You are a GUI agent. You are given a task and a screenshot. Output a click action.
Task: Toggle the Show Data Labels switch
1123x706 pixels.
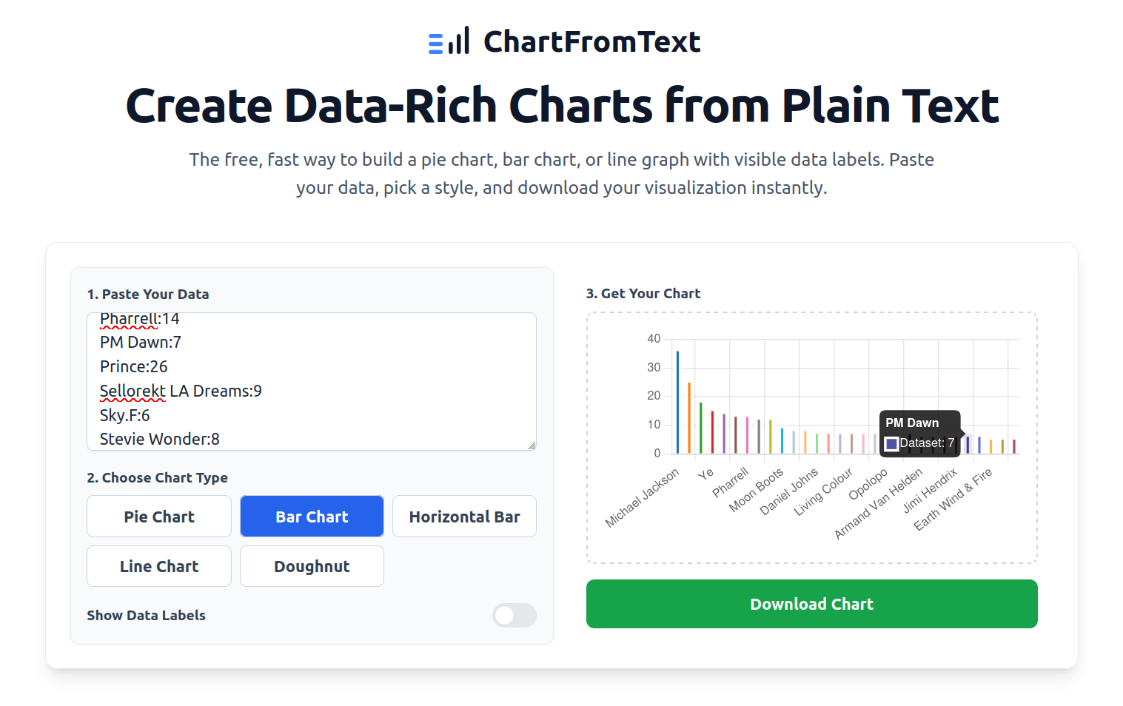pos(514,615)
